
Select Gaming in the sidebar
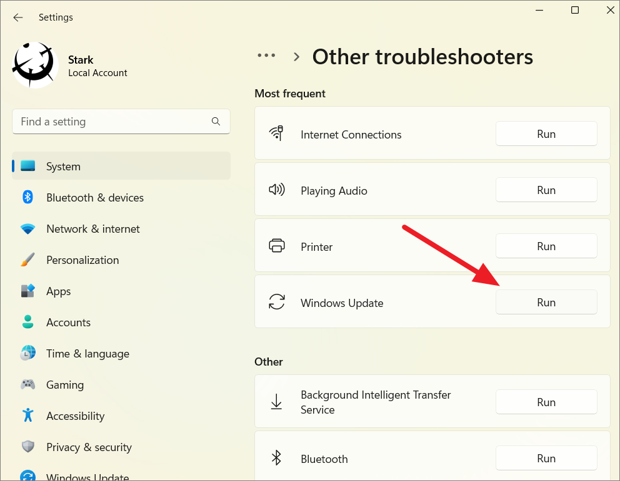[x=121, y=384]
